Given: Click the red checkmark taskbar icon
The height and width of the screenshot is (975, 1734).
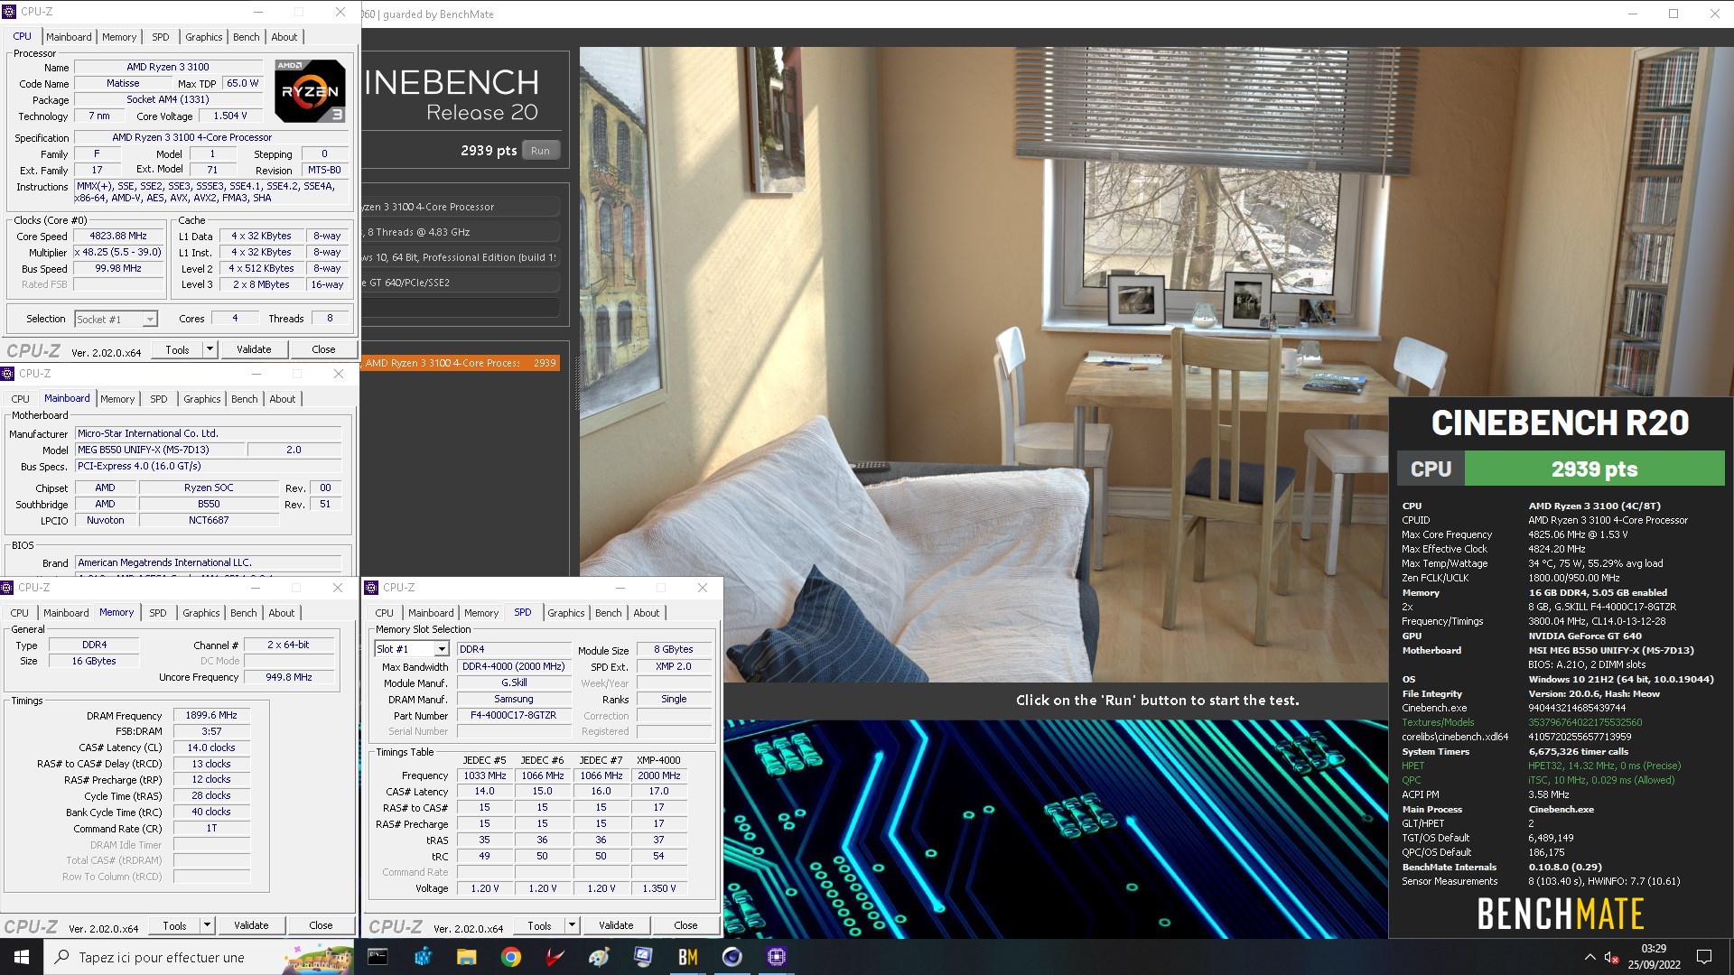Looking at the screenshot, I should coord(555,957).
